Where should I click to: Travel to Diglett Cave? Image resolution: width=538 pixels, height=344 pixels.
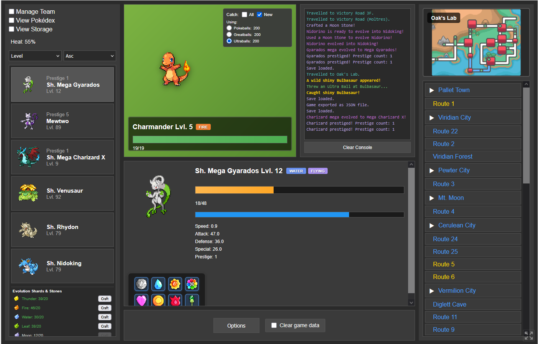[x=473, y=305]
